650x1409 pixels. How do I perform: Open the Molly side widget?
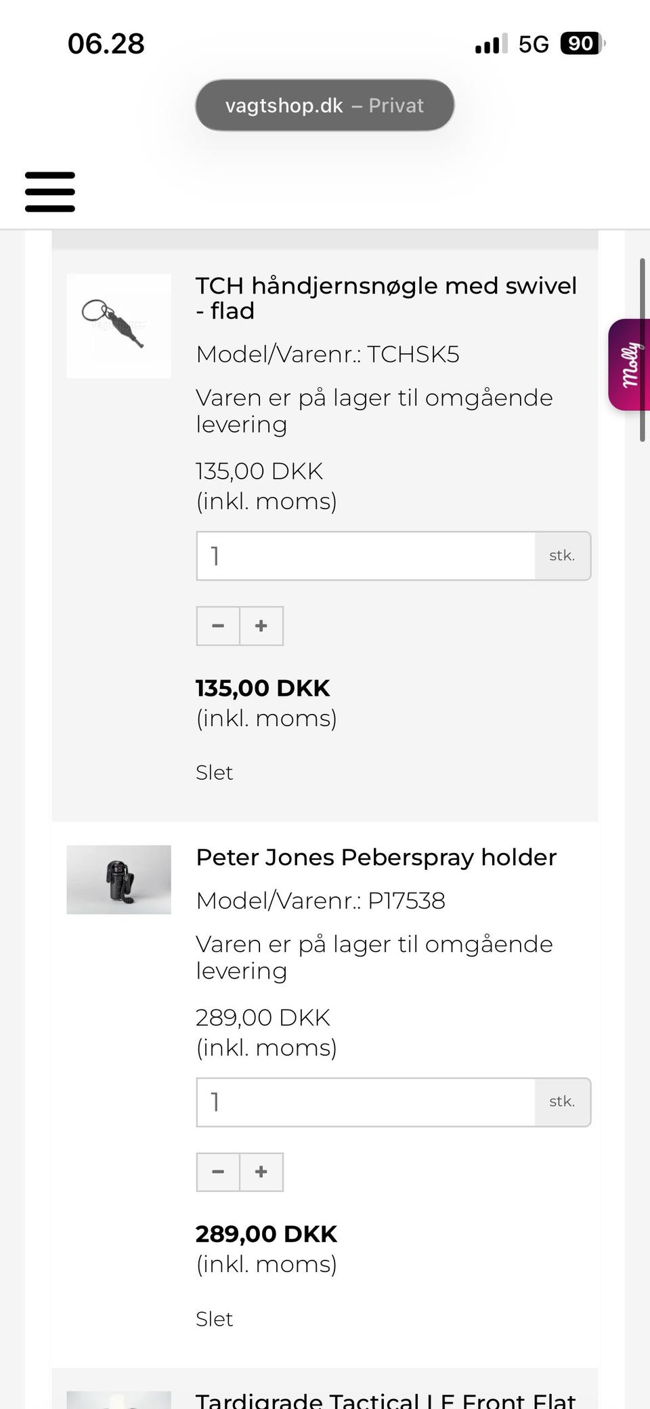coord(630,364)
